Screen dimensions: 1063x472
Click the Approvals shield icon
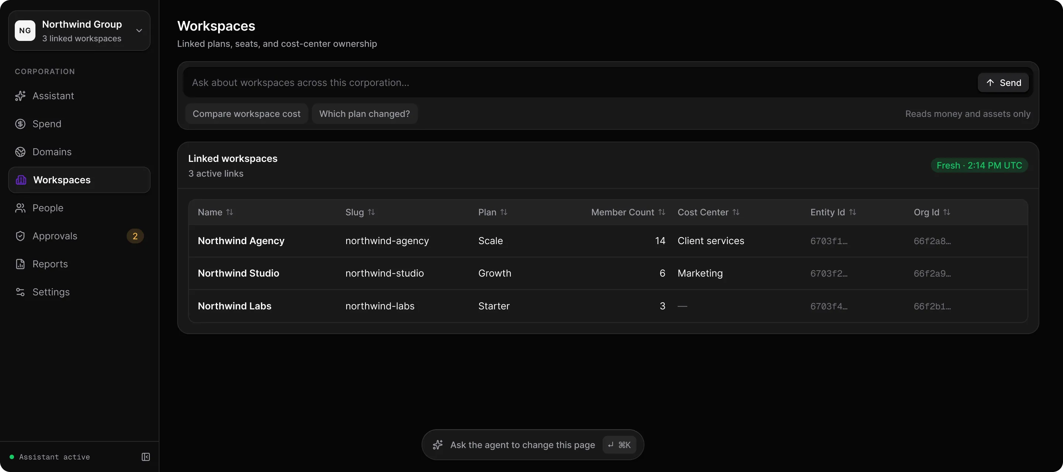pos(20,236)
